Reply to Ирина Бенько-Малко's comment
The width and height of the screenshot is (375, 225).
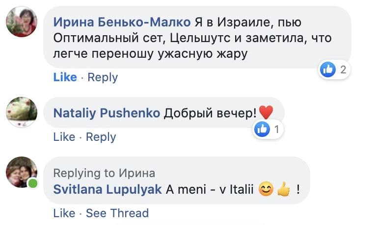103,77
